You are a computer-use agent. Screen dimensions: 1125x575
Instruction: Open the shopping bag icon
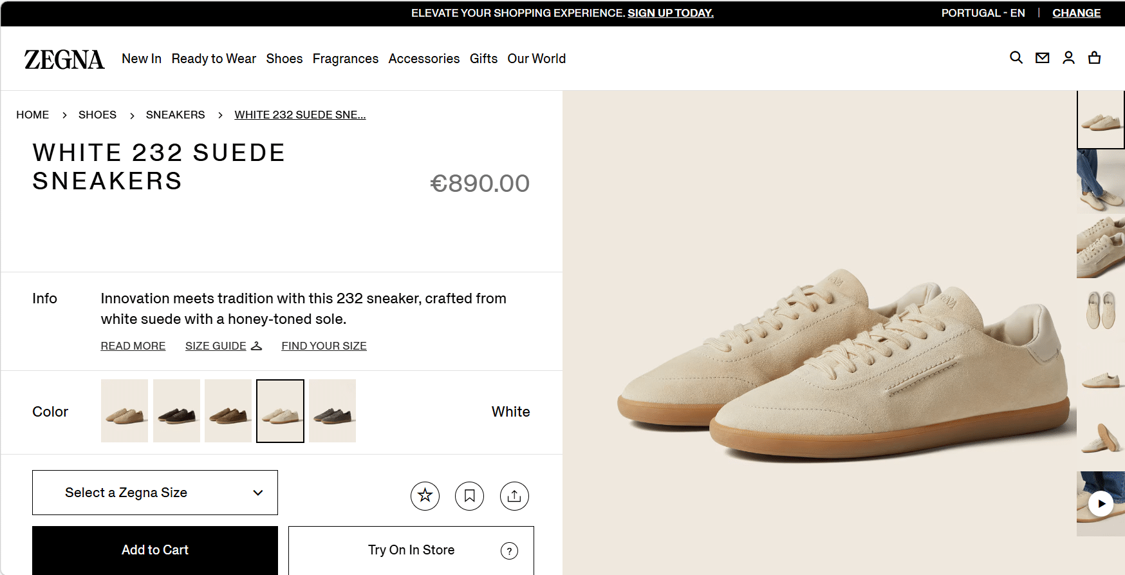pos(1094,58)
